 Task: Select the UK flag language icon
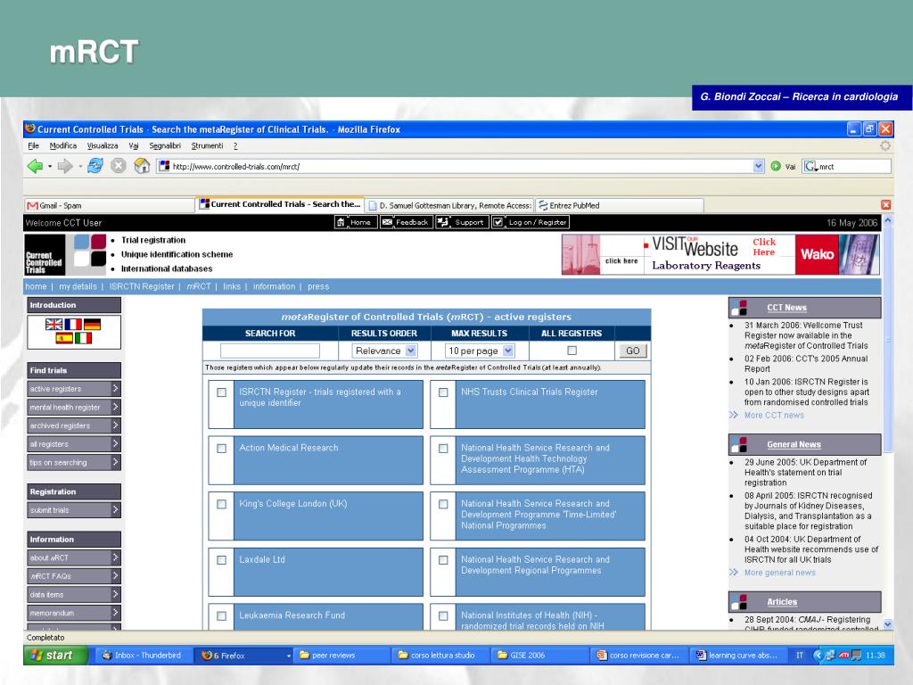point(54,325)
